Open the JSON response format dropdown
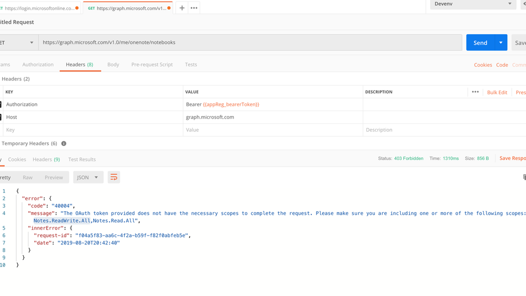This screenshot has width=526, height=296. pos(87,177)
